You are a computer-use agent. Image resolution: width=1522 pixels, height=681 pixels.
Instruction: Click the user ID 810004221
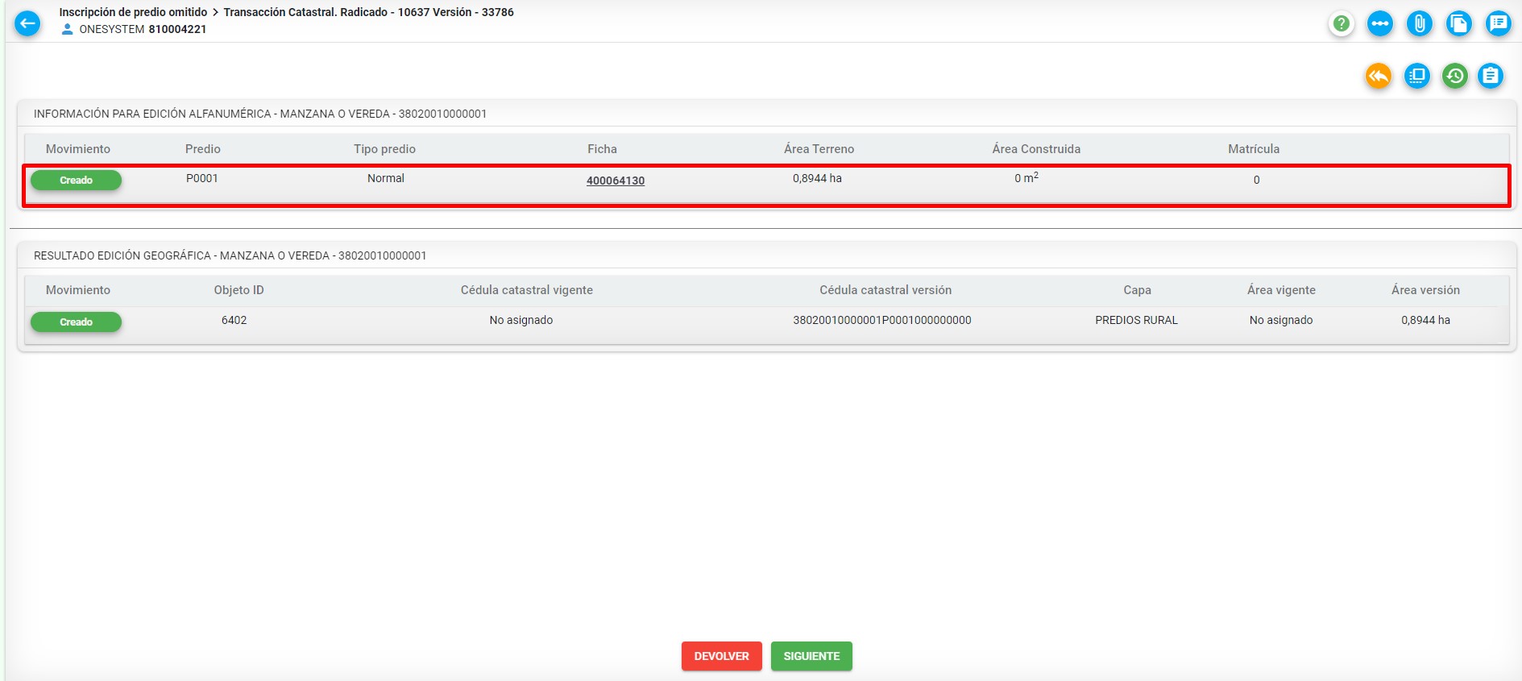point(177,29)
